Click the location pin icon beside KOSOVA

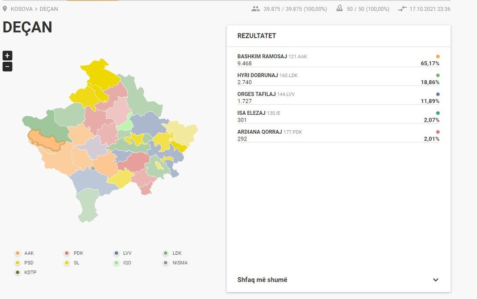coord(5,9)
